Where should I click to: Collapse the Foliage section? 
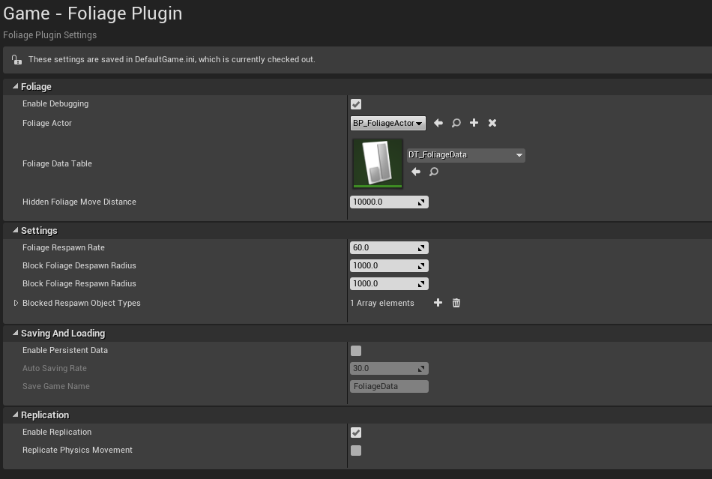click(16, 86)
